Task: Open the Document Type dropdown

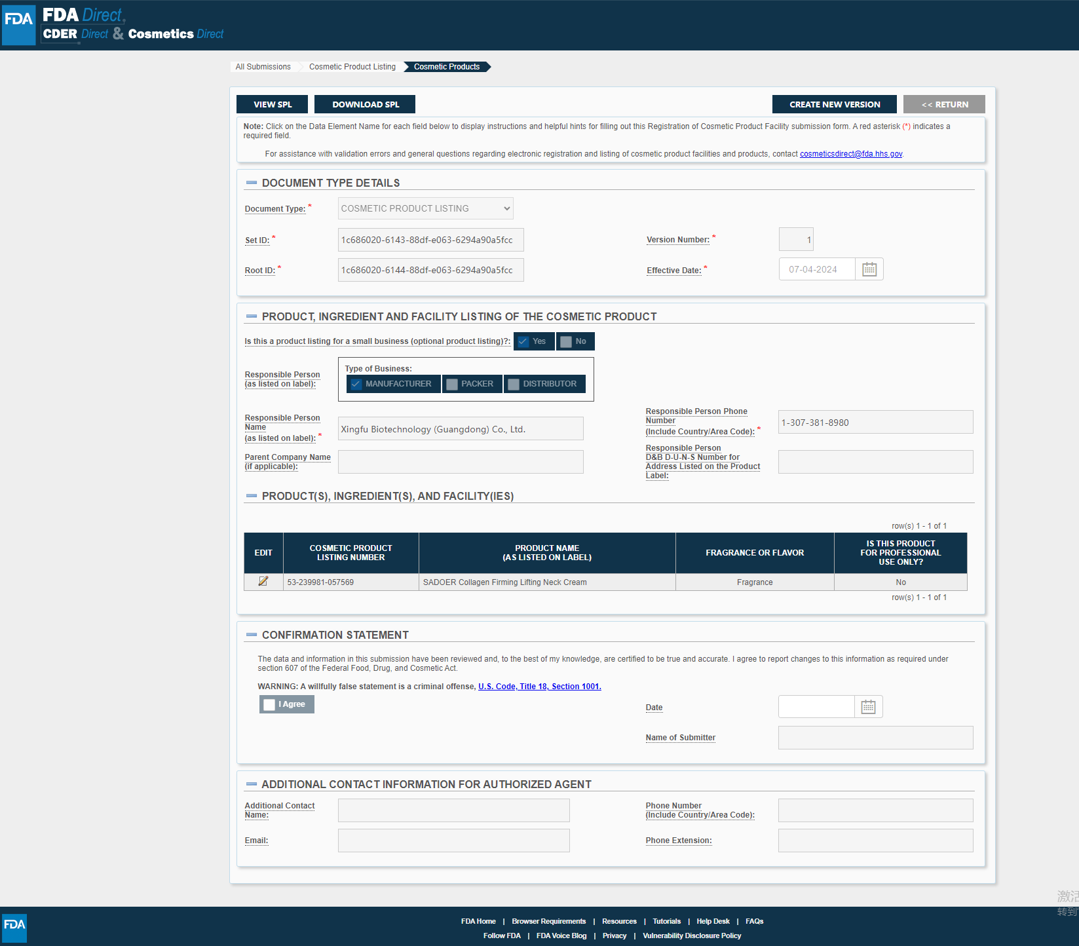Action: [425, 208]
